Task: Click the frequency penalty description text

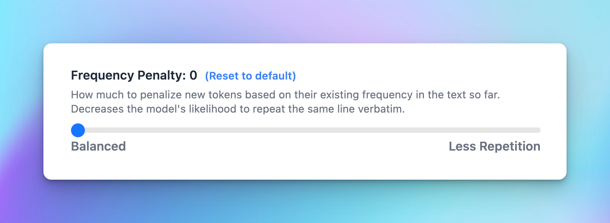Action: pyautogui.click(x=249, y=102)
